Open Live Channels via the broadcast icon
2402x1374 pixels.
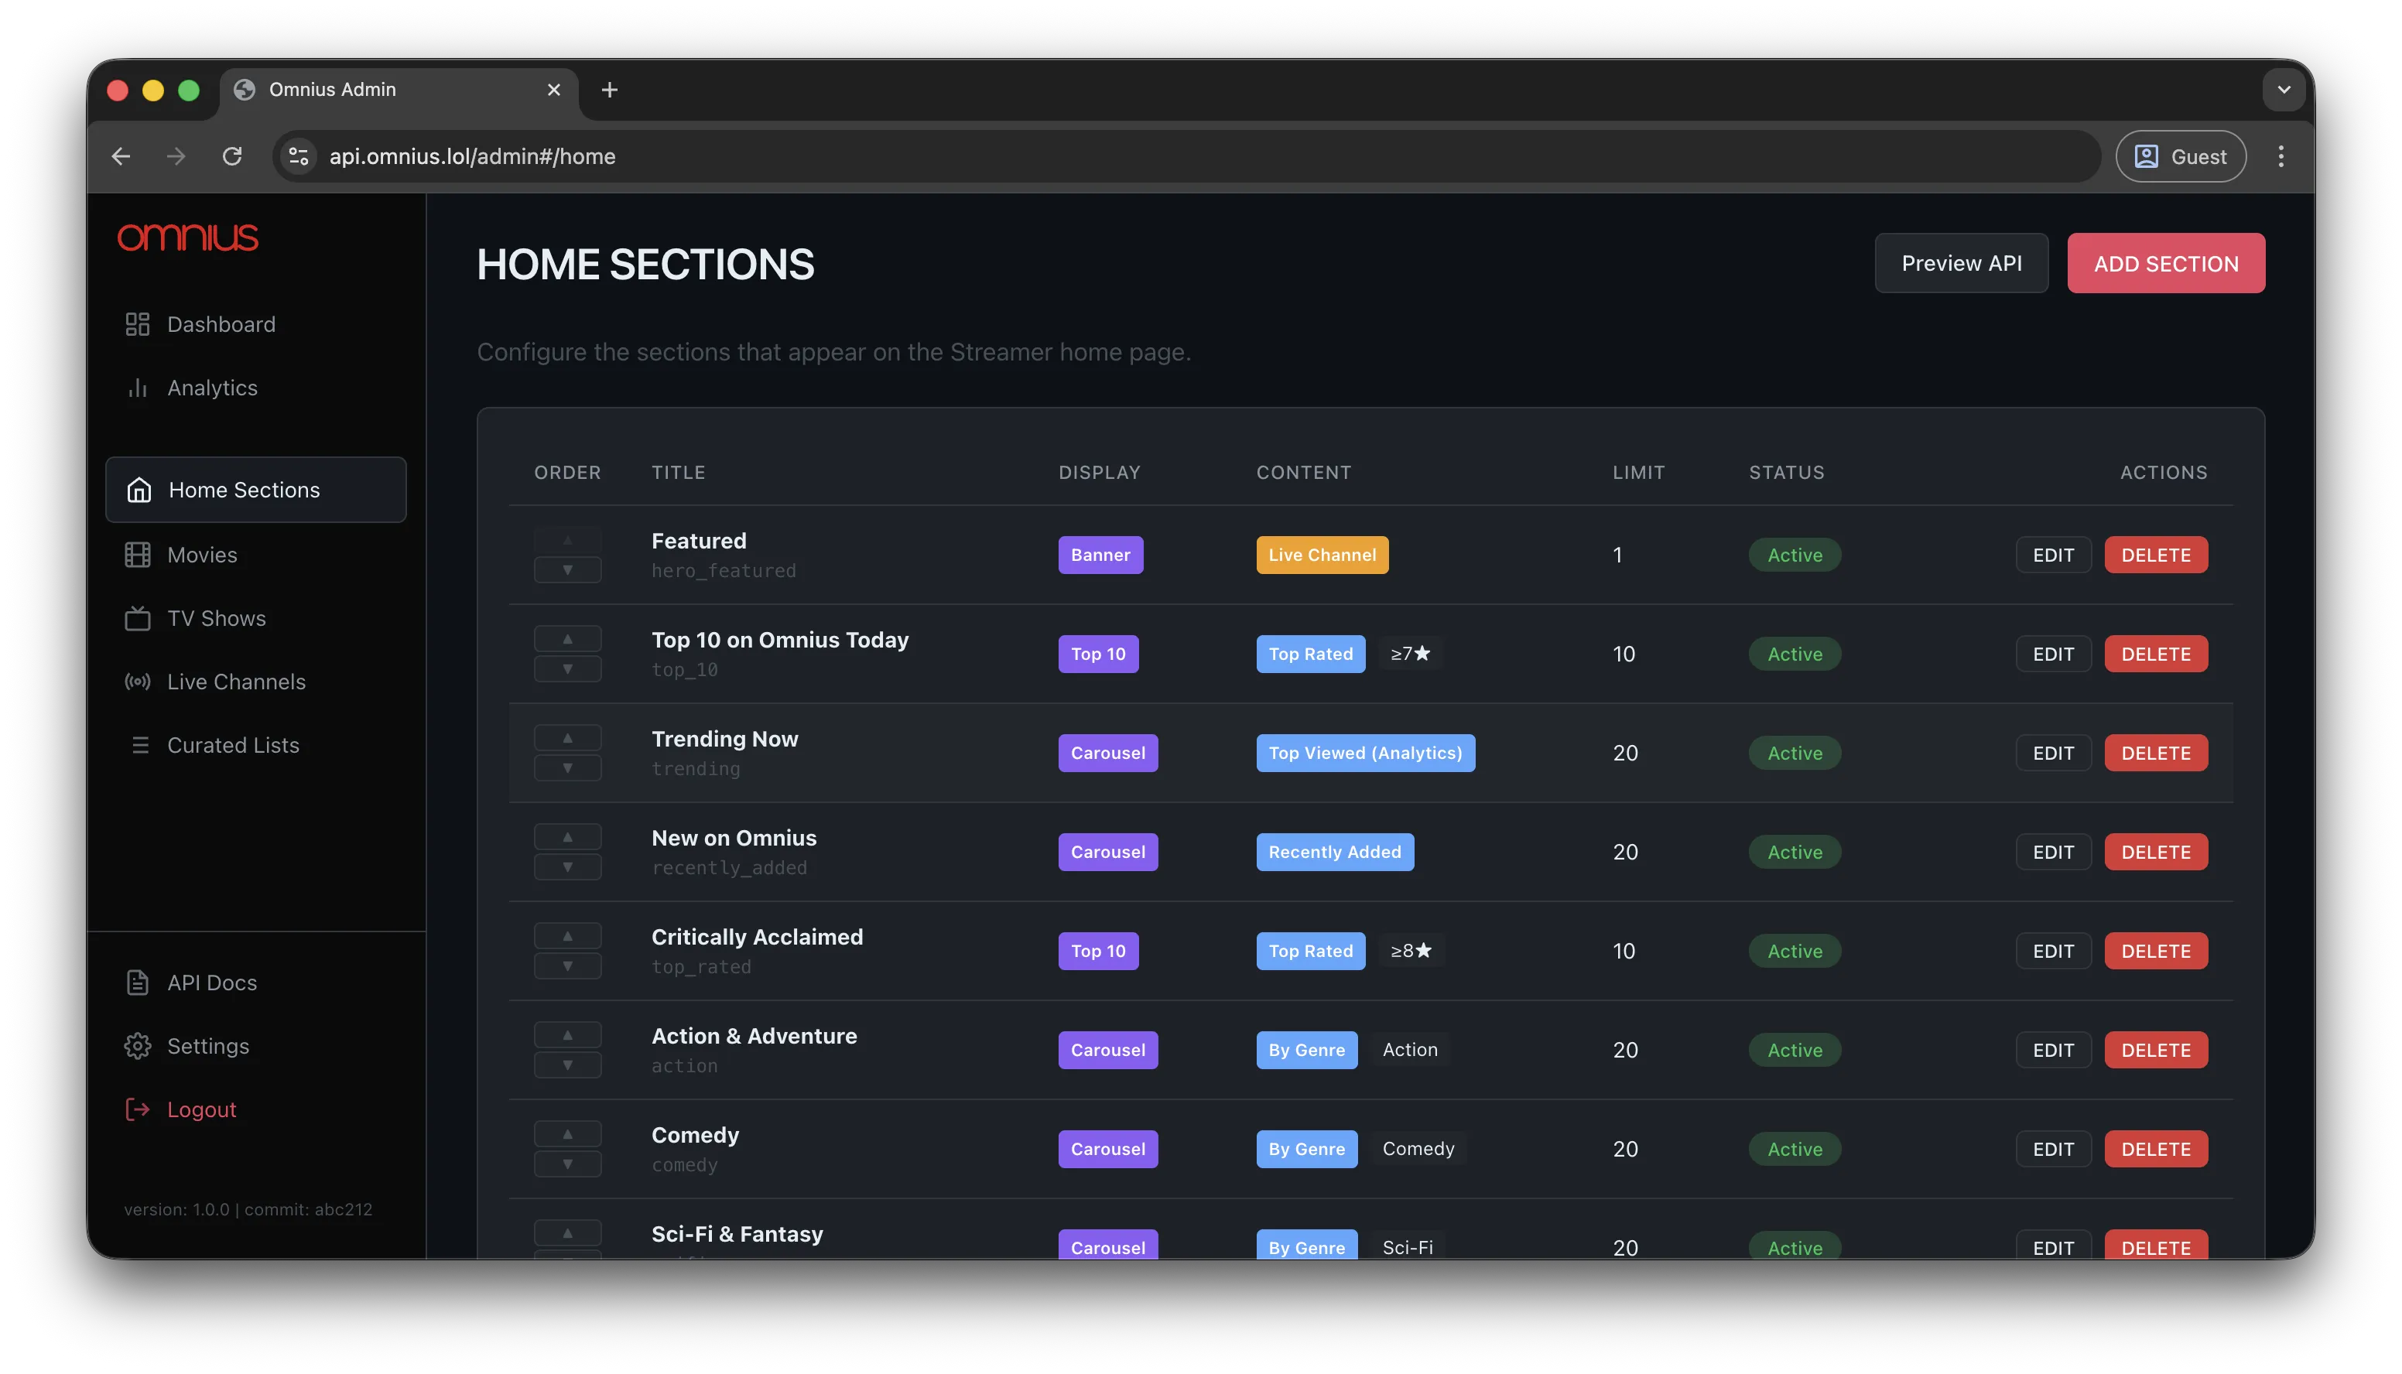pos(138,682)
